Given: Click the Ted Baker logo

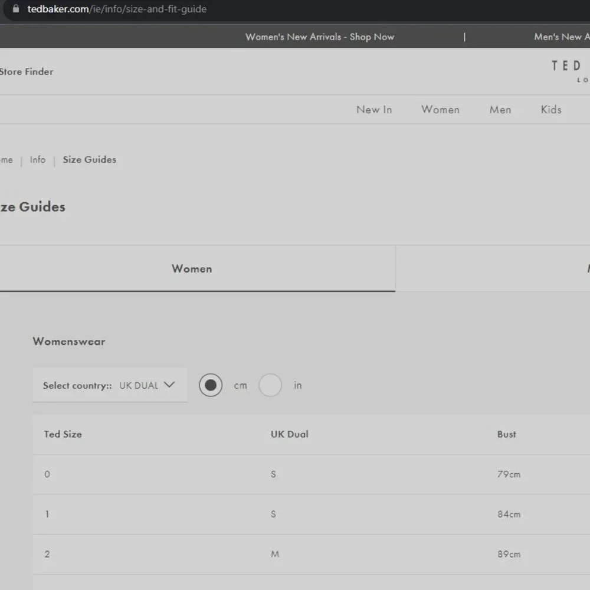Looking at the screenshot, I should 570,70.
